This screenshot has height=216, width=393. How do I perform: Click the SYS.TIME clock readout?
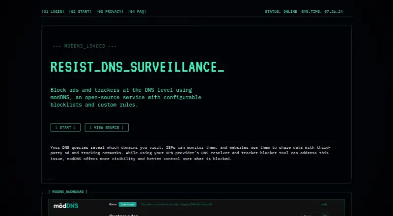tap(322, 11)
